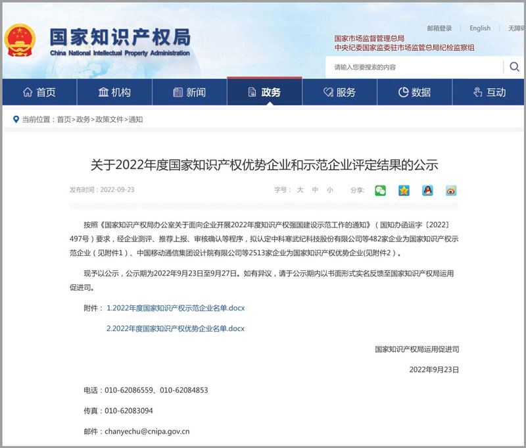Go to 政务 in the breadcrumb
The height and width of the screenshot is (448, 526).
[x=84, y=120]
